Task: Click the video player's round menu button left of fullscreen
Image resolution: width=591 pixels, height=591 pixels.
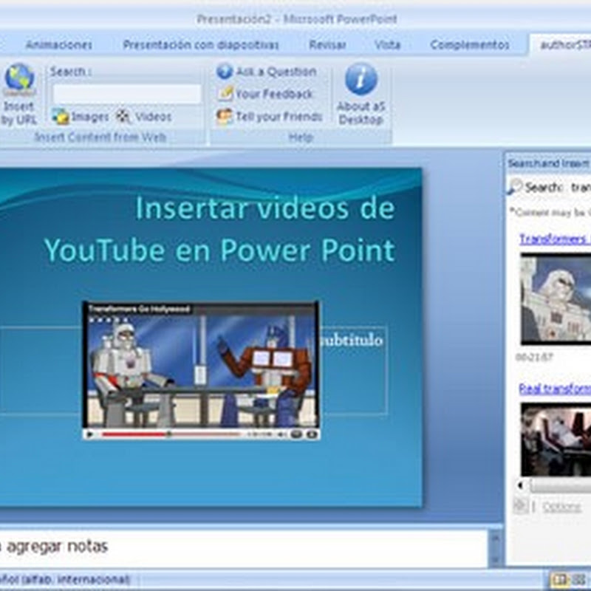Action: [297, 434]
